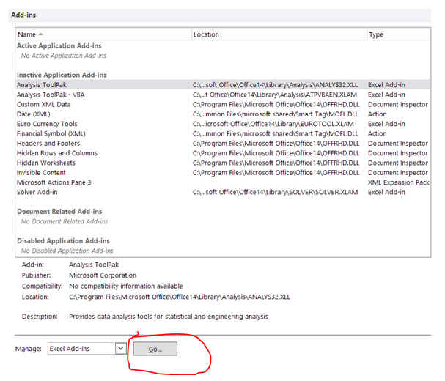Select Hidden Rows and Columns entry

[57, 153]
